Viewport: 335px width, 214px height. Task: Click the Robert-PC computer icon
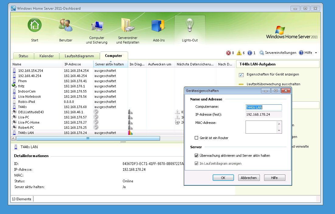(14, 127)
